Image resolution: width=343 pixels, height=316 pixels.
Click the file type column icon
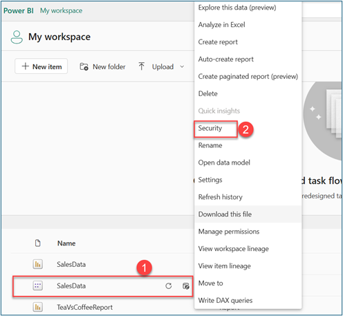point(37,243)
